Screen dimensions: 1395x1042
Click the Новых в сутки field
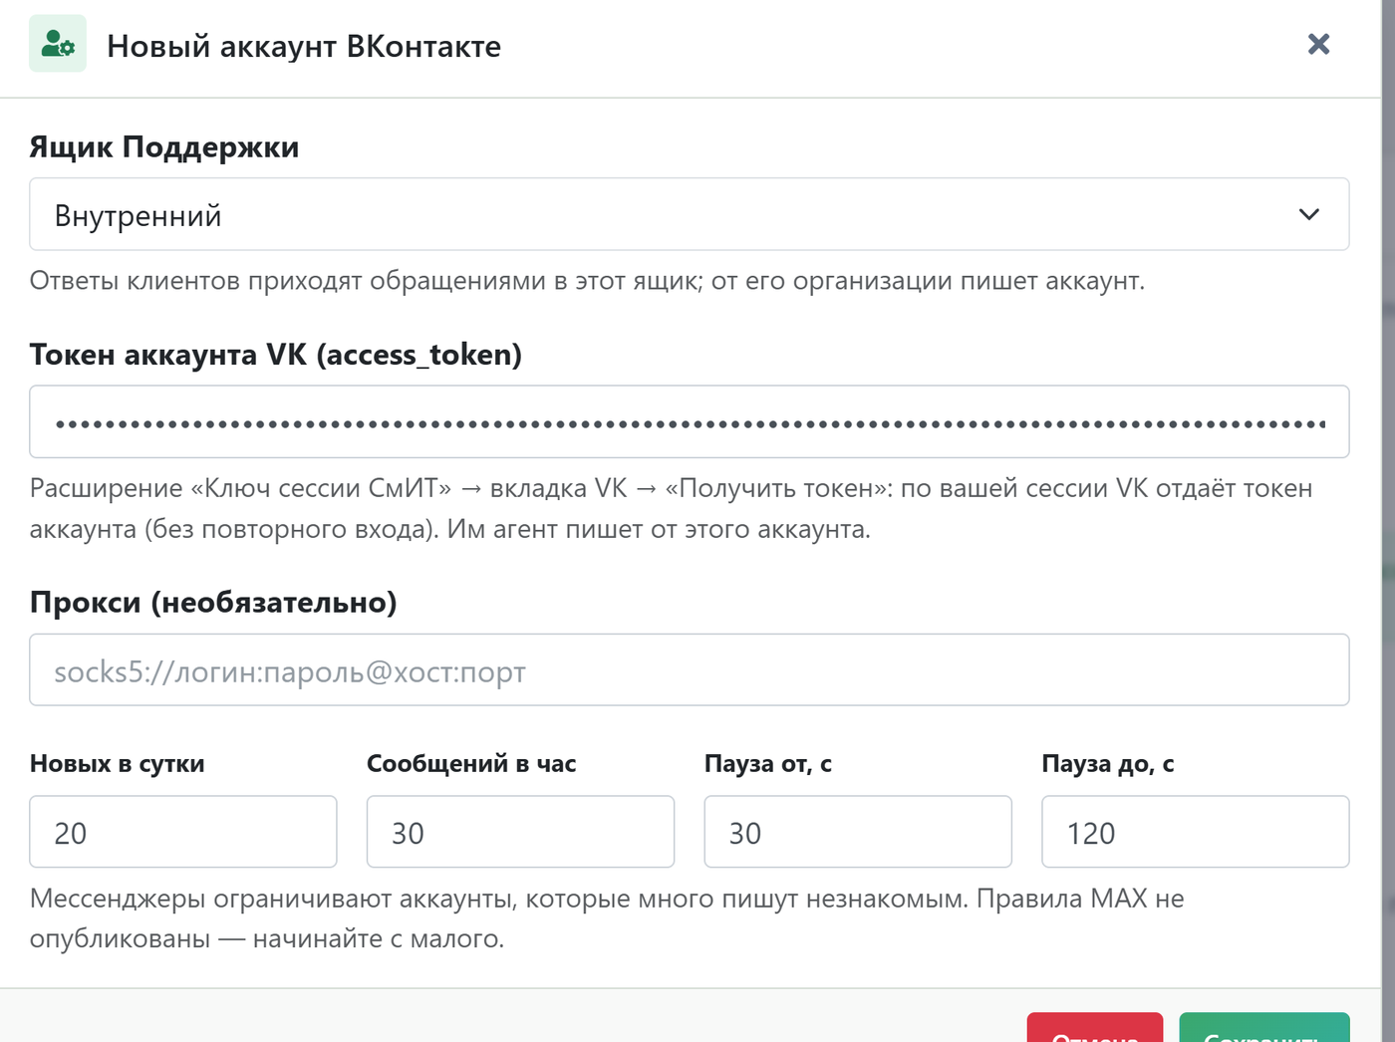[183, 832]
